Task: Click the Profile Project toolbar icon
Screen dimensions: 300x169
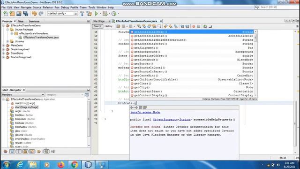Action: pyautogui.click(x=114, y=14)
